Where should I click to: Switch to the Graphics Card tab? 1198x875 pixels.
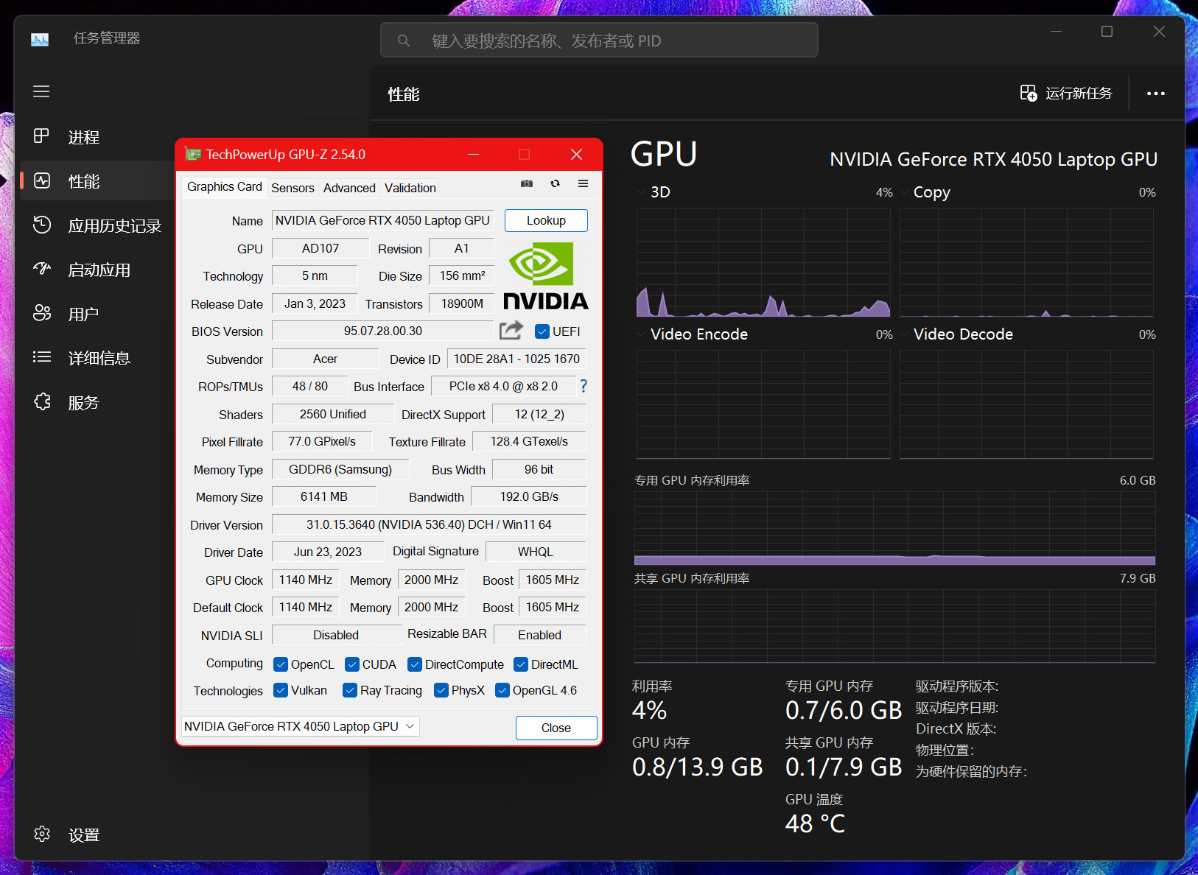coord(224,187)
